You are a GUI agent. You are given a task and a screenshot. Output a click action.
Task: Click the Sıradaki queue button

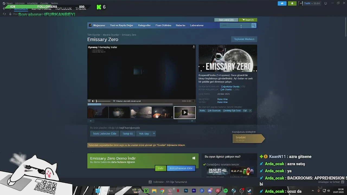[x=248, y=138]
